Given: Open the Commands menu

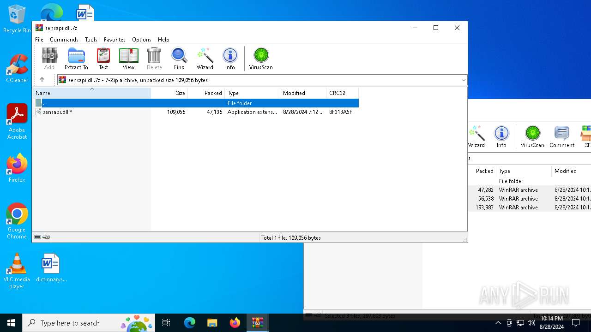Looking at the screenshot, I should (x=64, y=40).
